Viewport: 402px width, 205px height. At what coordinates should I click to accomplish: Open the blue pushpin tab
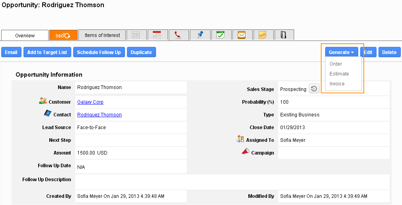point(200,35)
